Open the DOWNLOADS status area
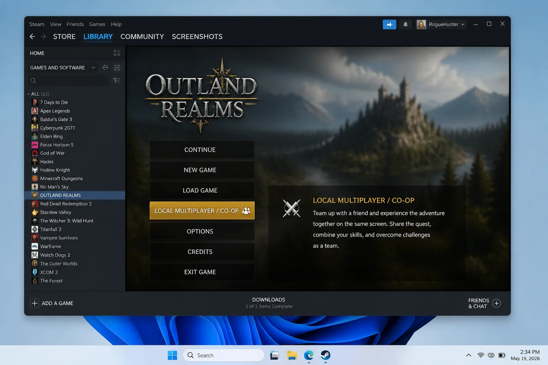548x365 pixels. tap(269, 303)
